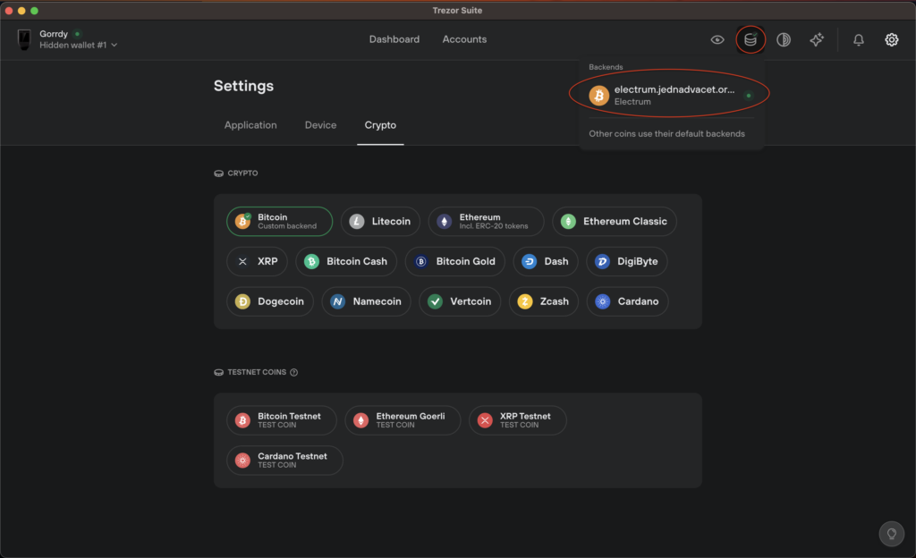The height and width of the screenshot is (558, 916).
Task: Open the notifications bell
Action: pyautogui.click(x=858, y=39)
